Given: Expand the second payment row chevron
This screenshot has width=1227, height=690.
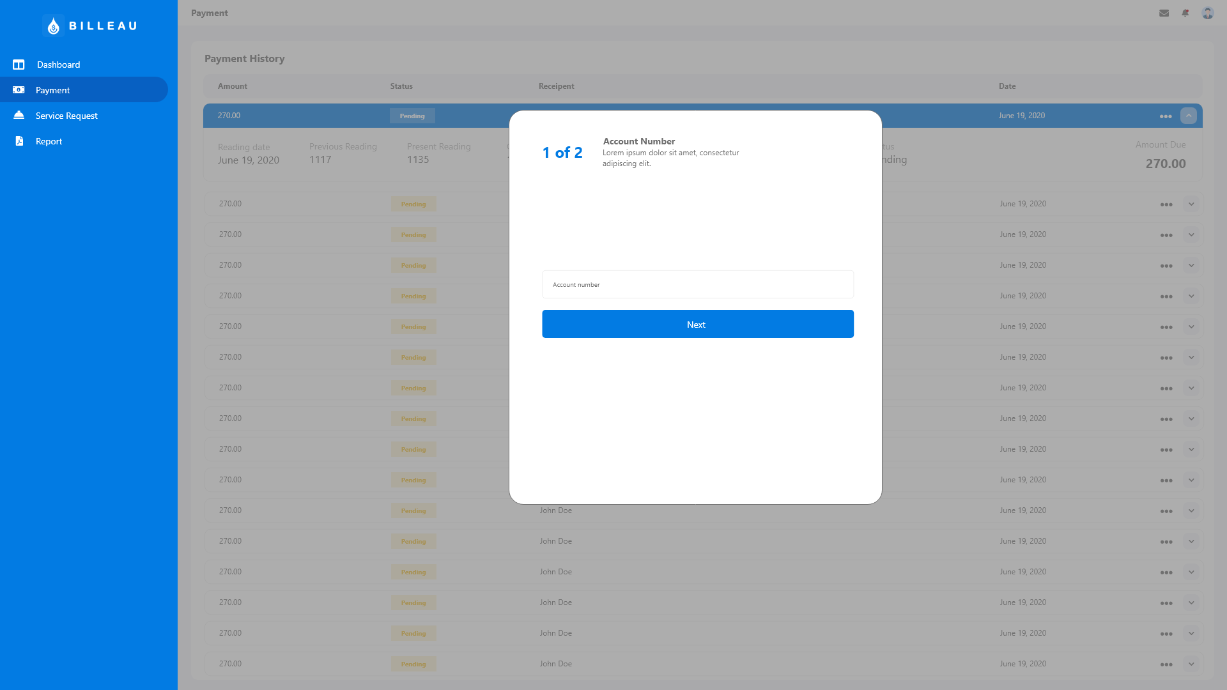Looking at the screenshot, I should [1191, 204].
